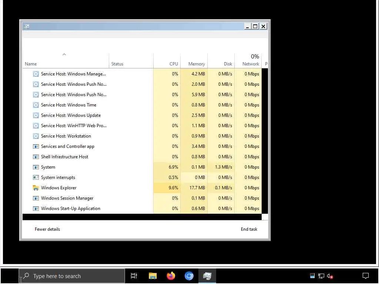Click Services and Controller app 3.4 MB value
Screen dimensions: 379x284
[x=198, y=146]
